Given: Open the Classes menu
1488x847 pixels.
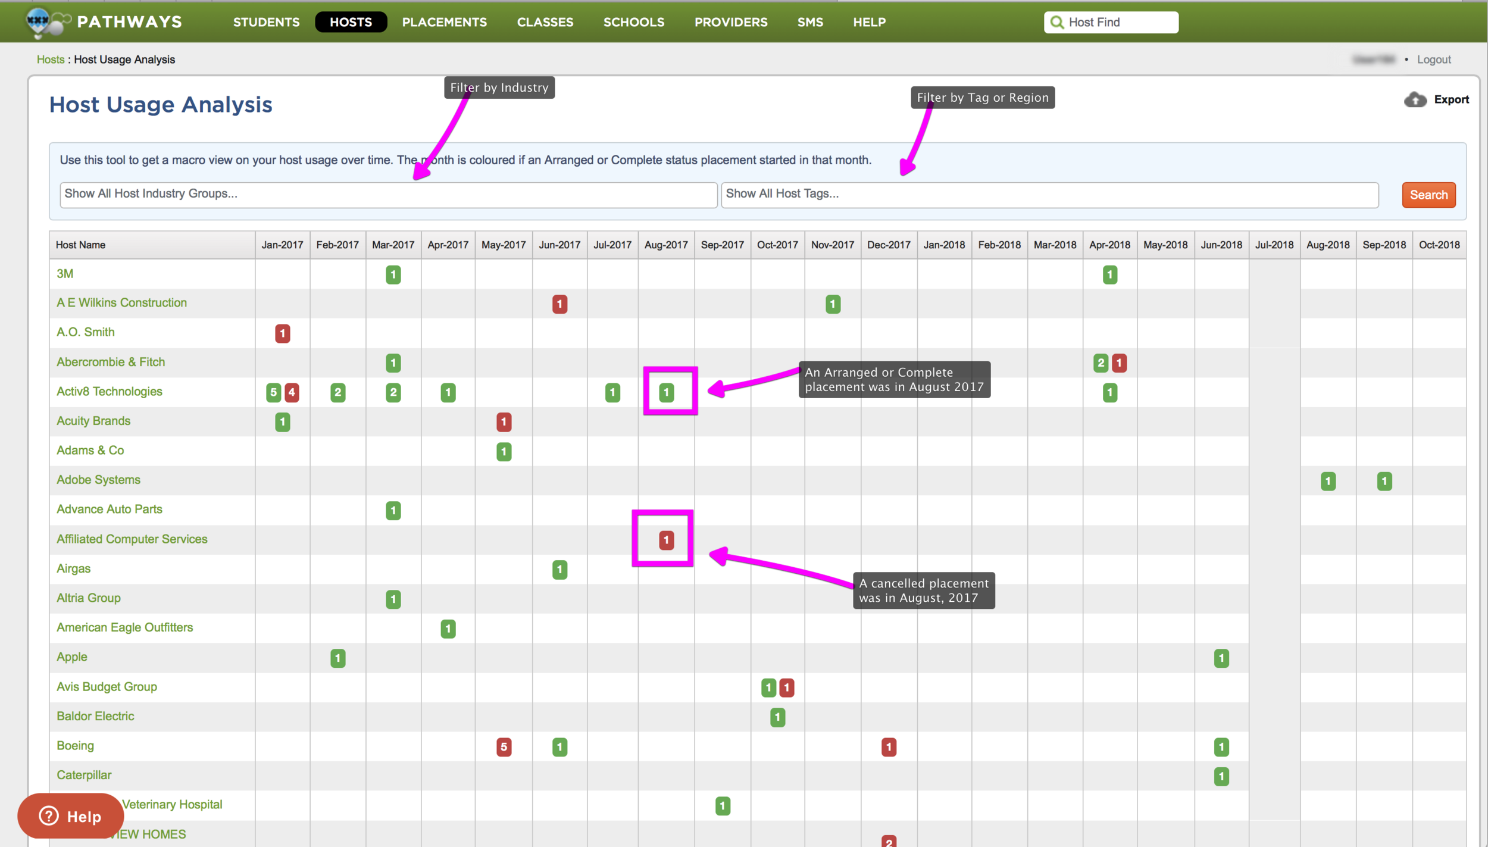Looking at the screenshot, I should pyautogui.click(x=545, y=22).
